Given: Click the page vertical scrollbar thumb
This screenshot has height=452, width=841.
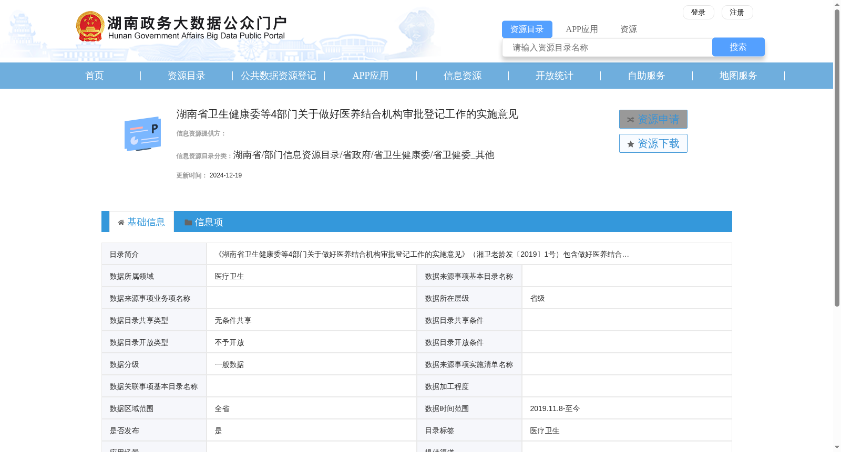Looking at the screenshot, I should 837,157.
